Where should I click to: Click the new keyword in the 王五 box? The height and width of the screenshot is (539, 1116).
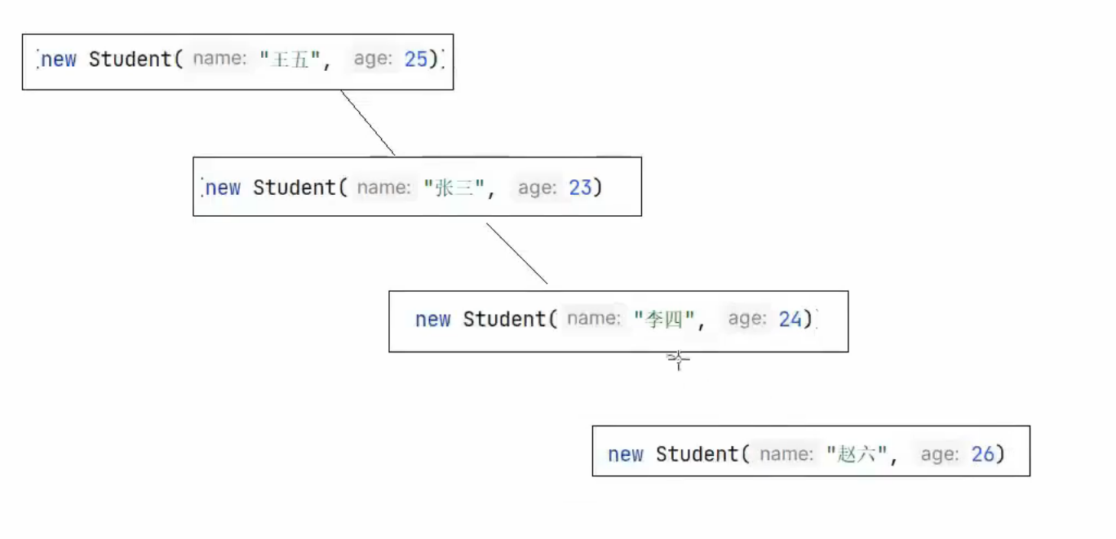tap(59, 60)
